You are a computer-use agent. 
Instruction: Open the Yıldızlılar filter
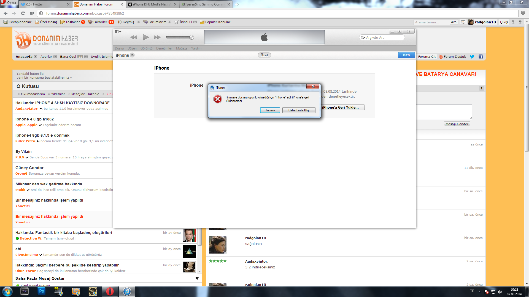(56, 94)
